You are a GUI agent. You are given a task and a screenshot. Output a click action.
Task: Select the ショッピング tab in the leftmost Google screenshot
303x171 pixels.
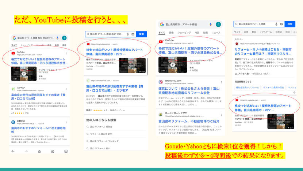[x=27, y=45]
